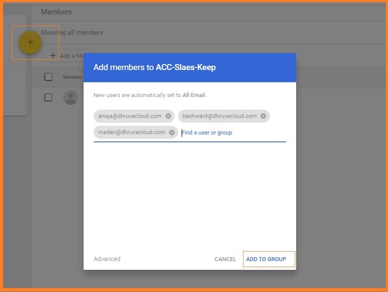This screenshot has height=292, width=388.
Task: Click the plus icon on Add a filter
Action: (53, 56)
